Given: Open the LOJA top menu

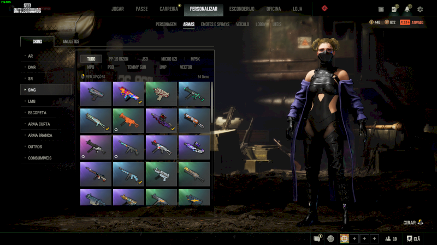Looking at the screenshot, I should click(297, 9).
